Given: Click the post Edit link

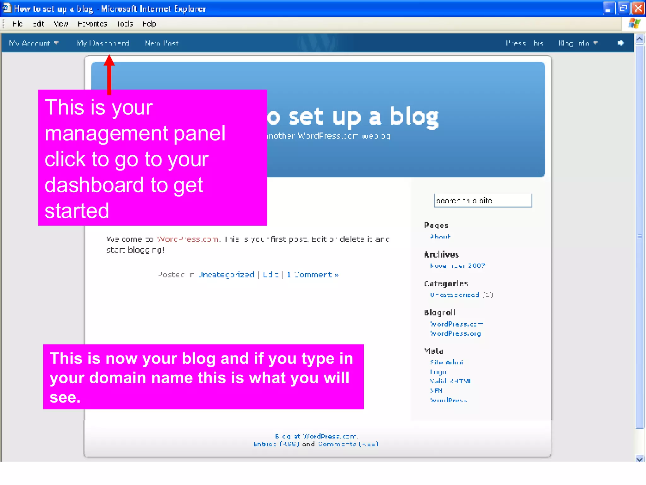Looking at the screenshot, I should 271,275.
